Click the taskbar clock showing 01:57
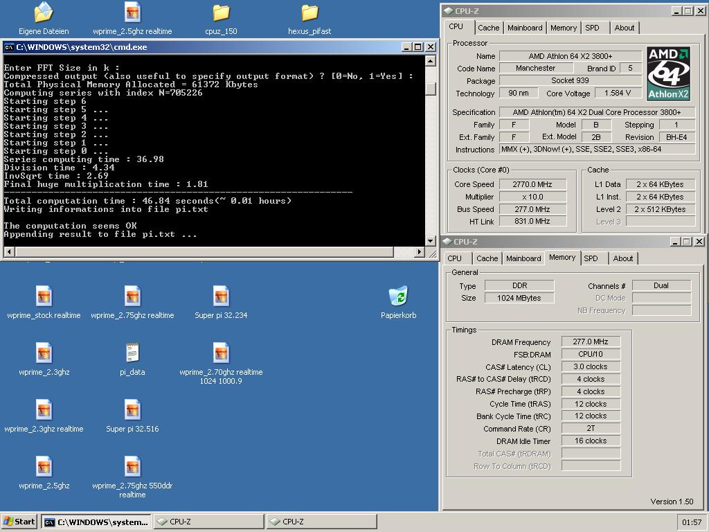The height and width of the screenshot is (532, 709). [x=692, y=522]
